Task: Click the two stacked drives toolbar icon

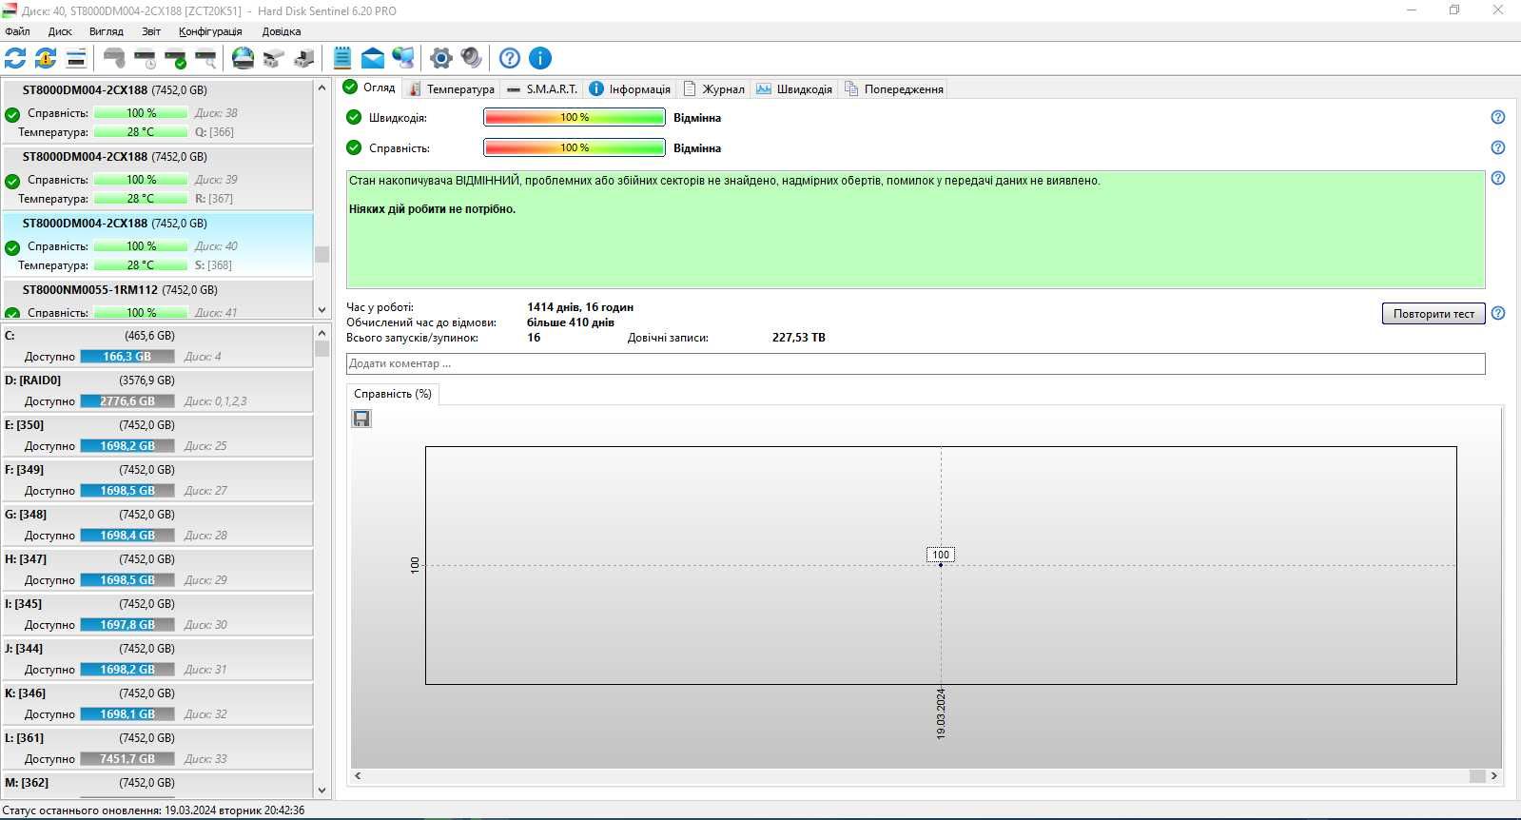Action: click(x=274, y=58)
